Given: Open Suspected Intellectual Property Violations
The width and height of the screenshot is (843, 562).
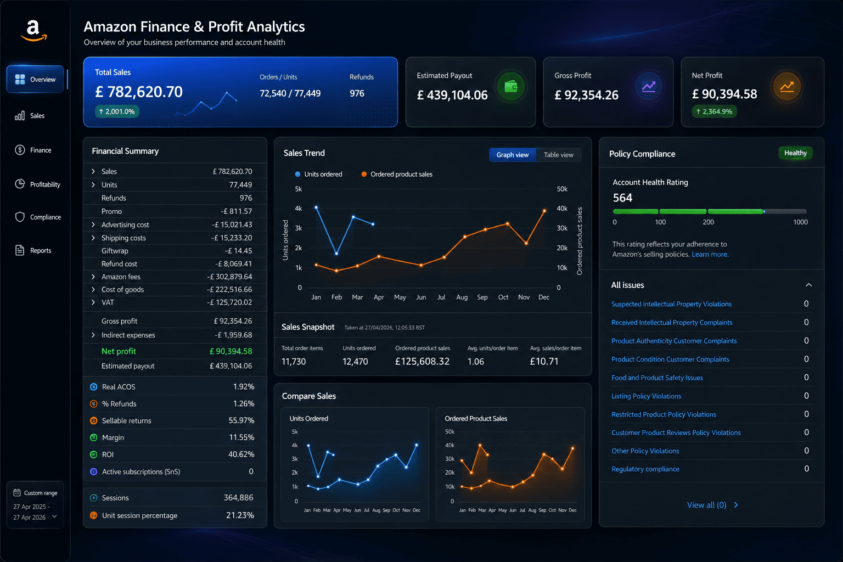Looking at the screenshot, I should pos(671,304).
